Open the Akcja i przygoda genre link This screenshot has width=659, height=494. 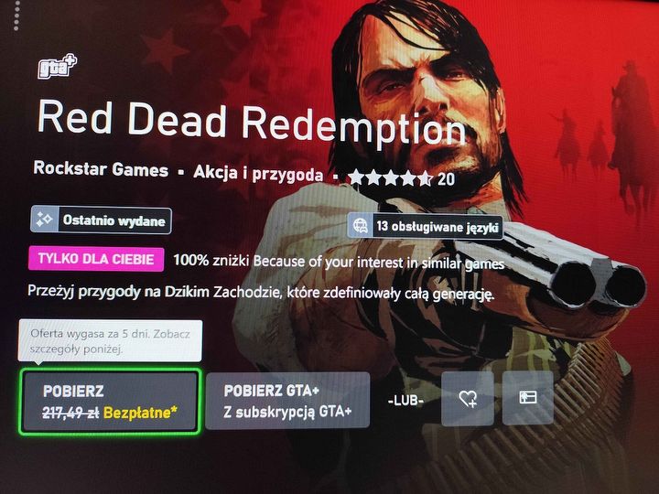pyautogui.click(x=258, y=173)
